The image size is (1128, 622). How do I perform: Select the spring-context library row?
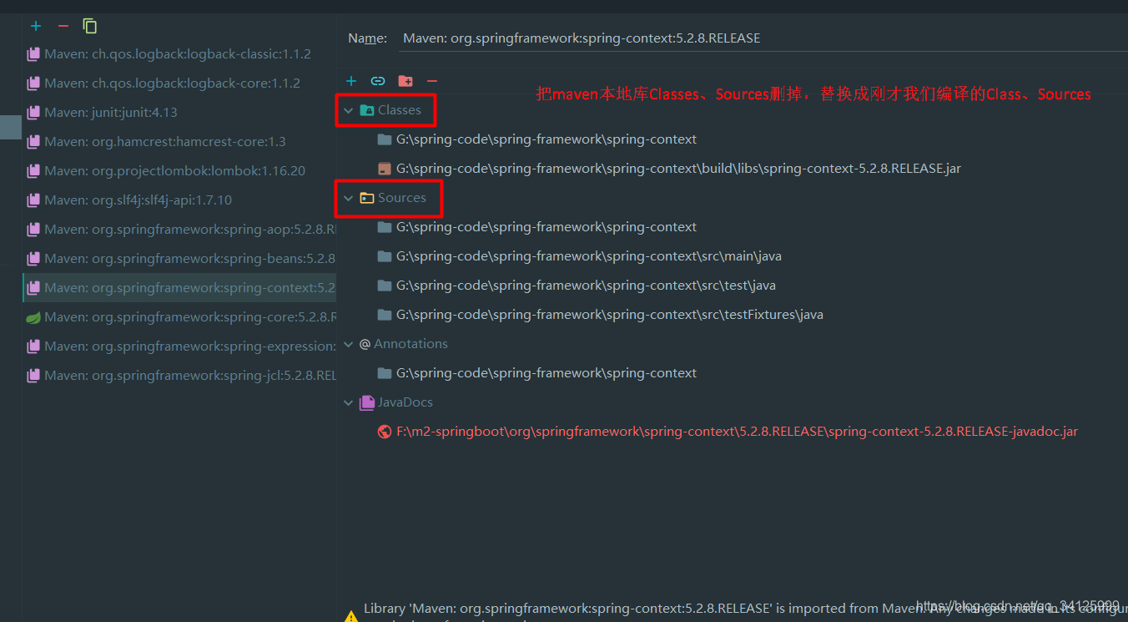pyautogui.click(x=179, y=287)
